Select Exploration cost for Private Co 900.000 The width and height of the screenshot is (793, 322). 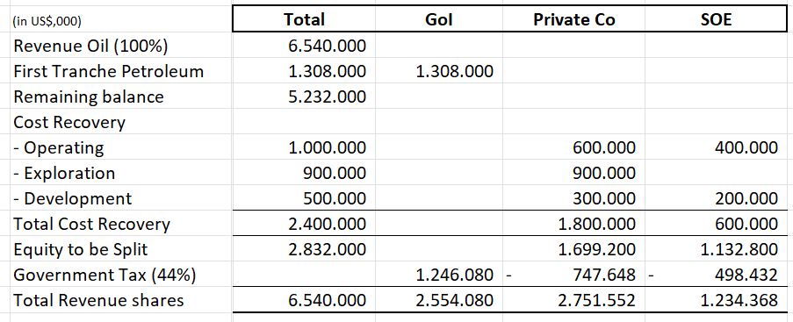[573, 173]
